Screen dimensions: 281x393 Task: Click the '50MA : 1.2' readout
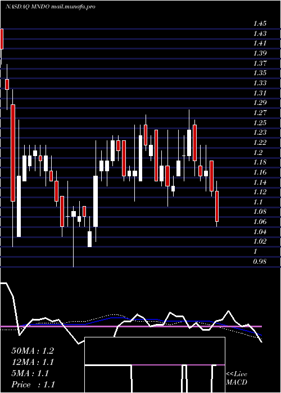pos(33,351)
